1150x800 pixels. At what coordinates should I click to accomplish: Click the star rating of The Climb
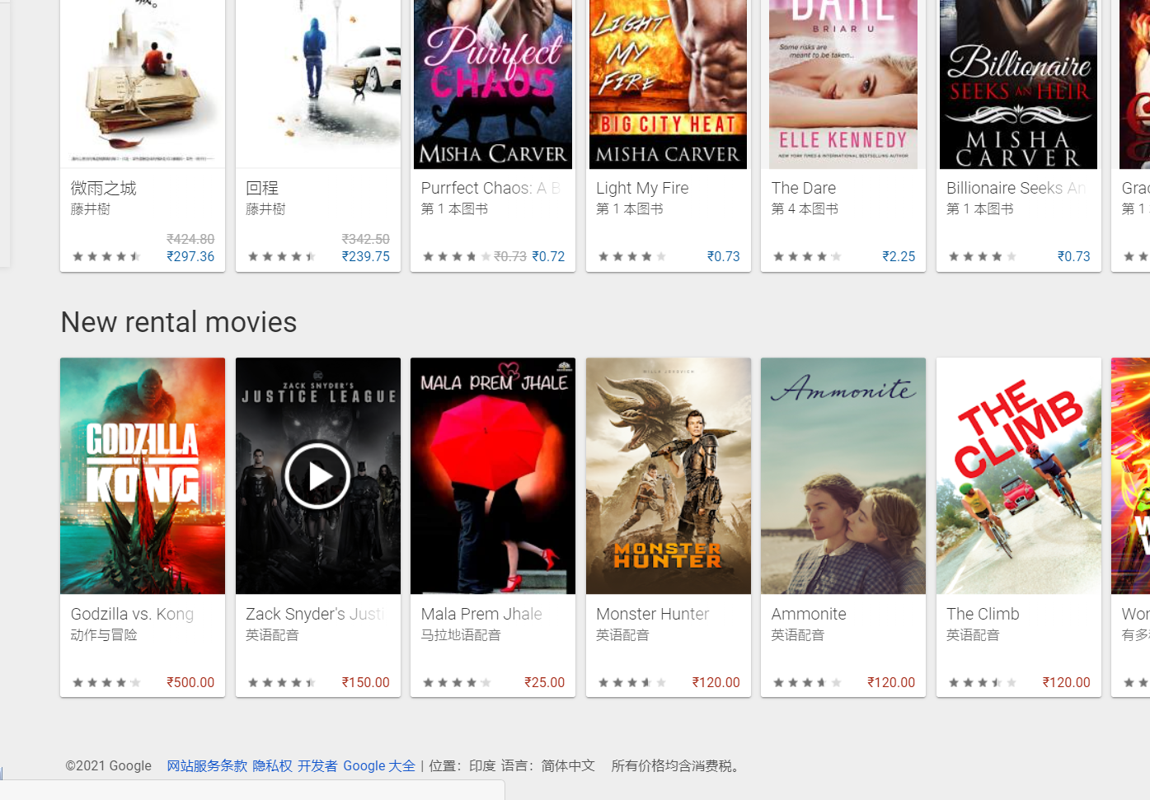click(983, 682)
